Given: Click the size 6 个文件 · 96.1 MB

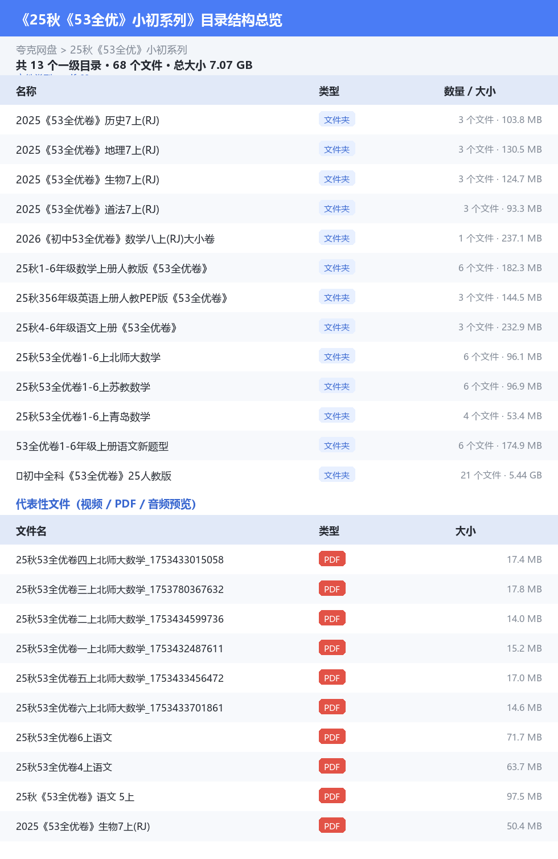Looking at the screenshot, I should click(503, 357).
